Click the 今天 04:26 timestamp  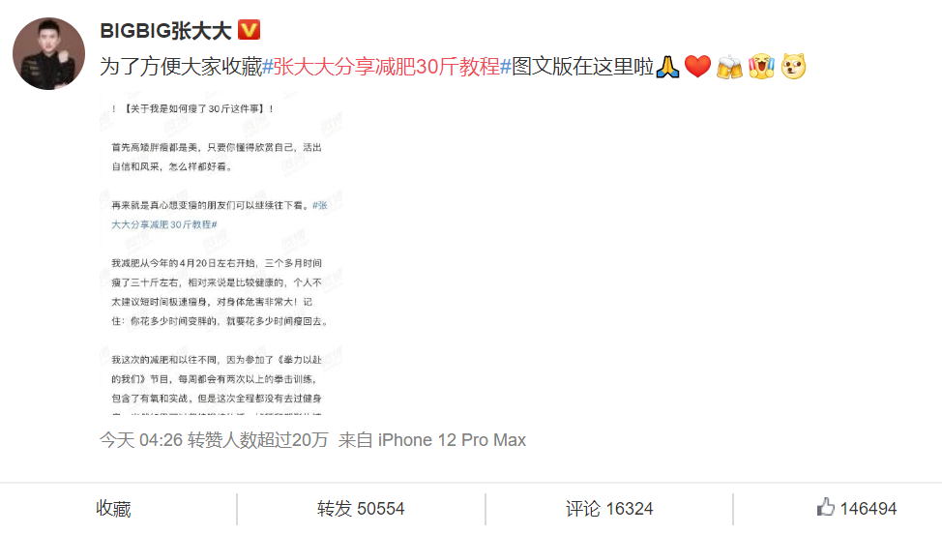pyautogui.click(x=141, y=440)
